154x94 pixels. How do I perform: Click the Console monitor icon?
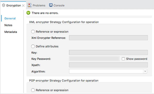click(x=51, y=5)
